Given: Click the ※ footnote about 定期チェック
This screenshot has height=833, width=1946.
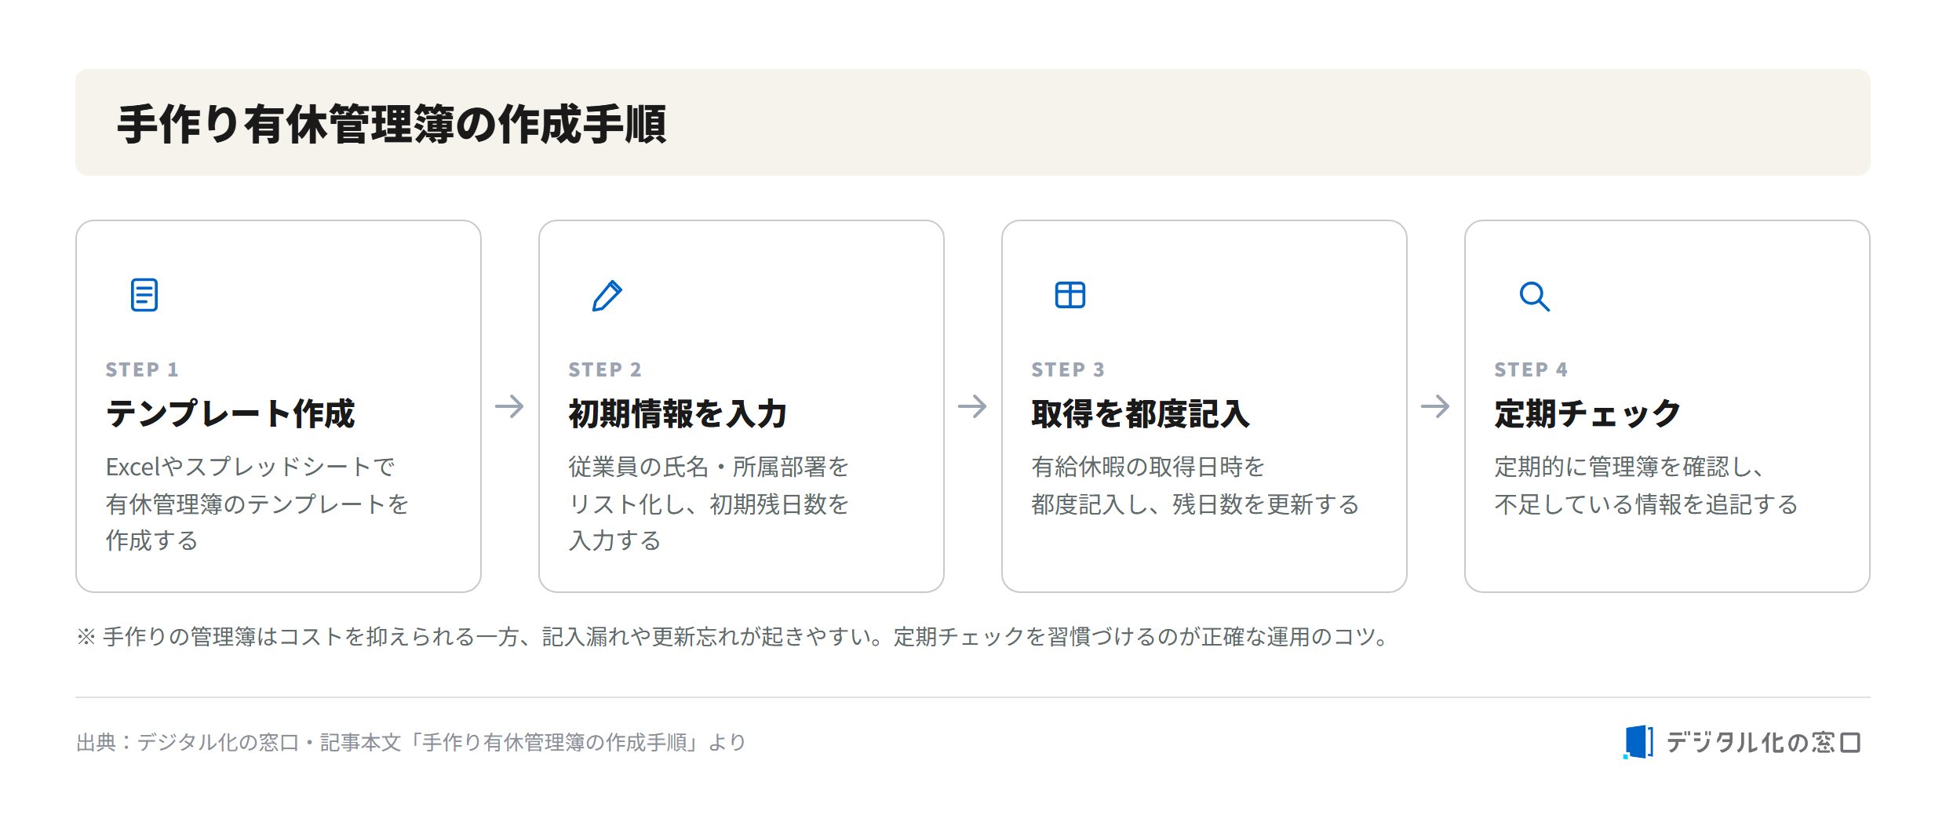Looking at the screenshot, I should tap(734, 636).
